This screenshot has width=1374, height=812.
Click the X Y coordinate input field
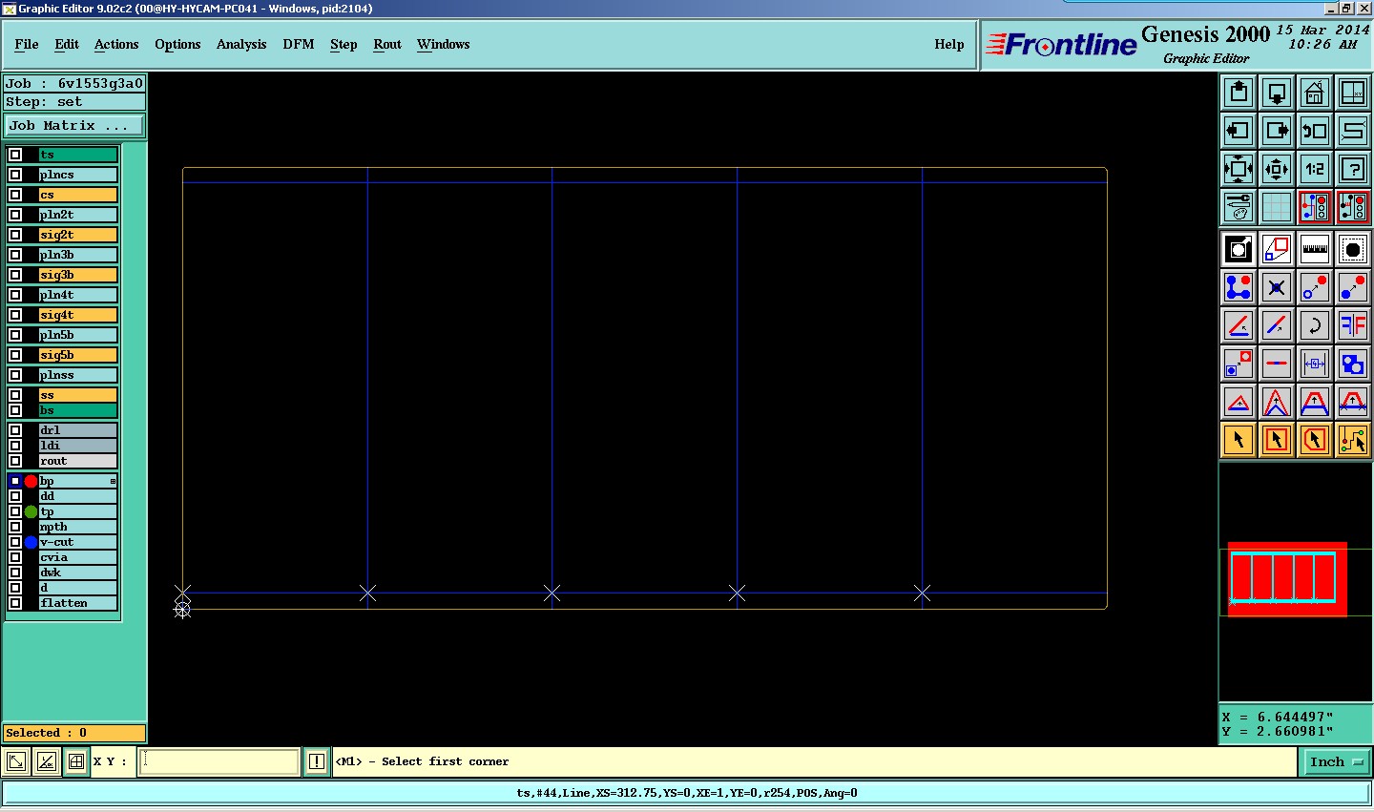[219, 761]
